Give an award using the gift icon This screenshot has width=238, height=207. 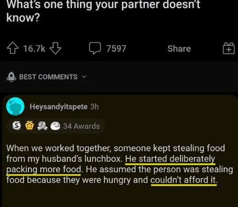[229, 49]
